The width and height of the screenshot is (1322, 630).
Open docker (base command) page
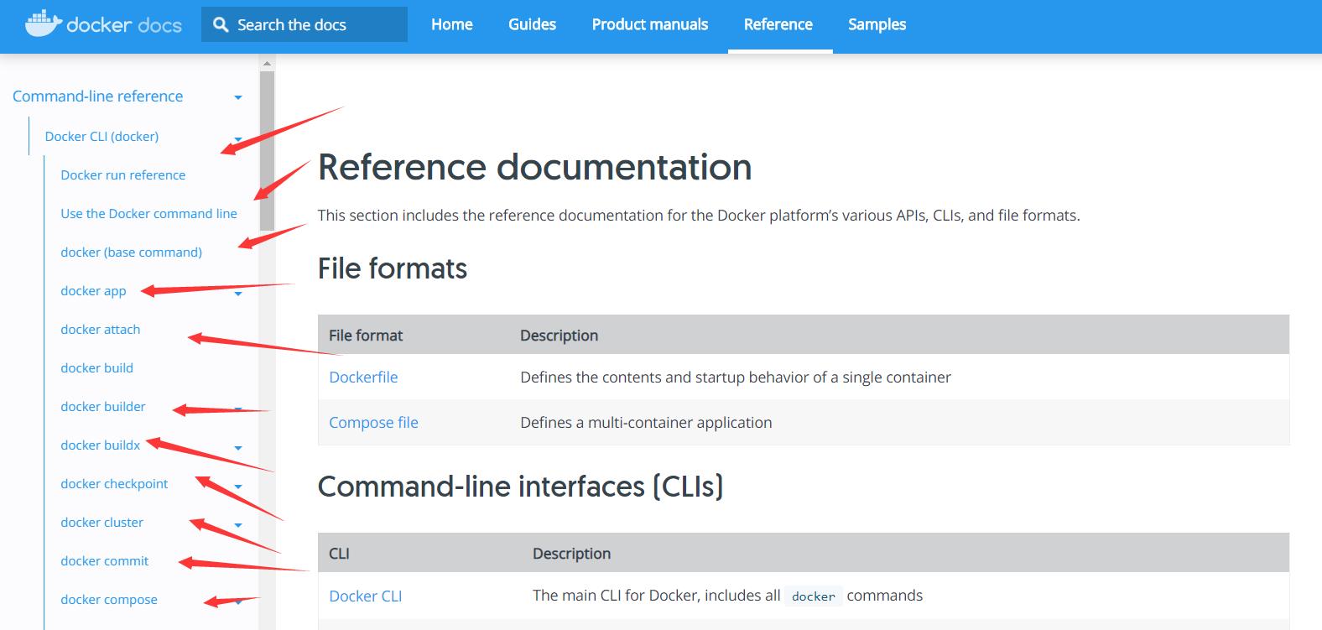point(131,252)
